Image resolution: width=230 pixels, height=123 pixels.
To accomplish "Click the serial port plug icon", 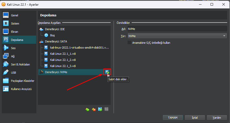I will coord(6,64).
